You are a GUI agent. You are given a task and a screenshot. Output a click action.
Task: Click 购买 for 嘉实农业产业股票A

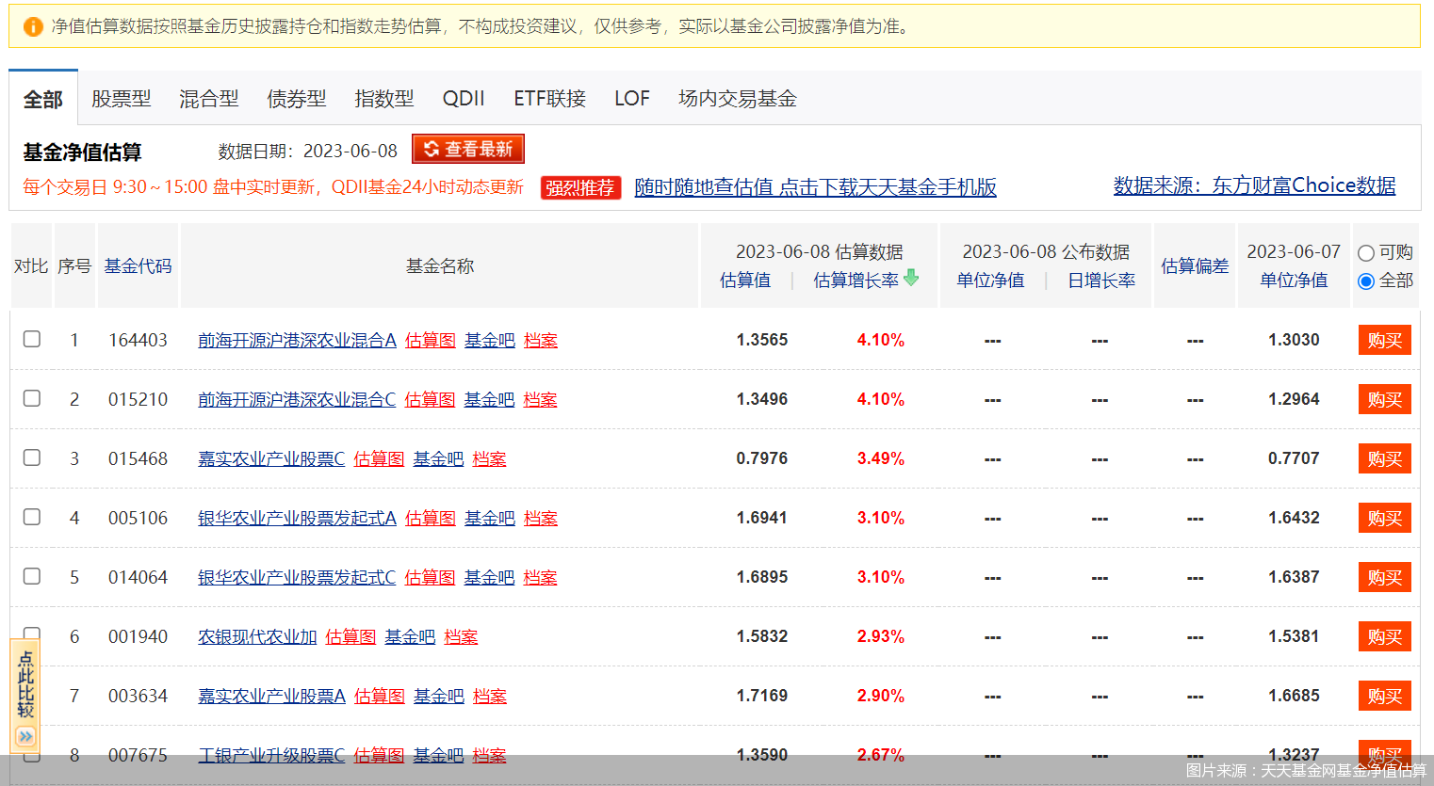pyautogui.click(x=1383, y=695)
